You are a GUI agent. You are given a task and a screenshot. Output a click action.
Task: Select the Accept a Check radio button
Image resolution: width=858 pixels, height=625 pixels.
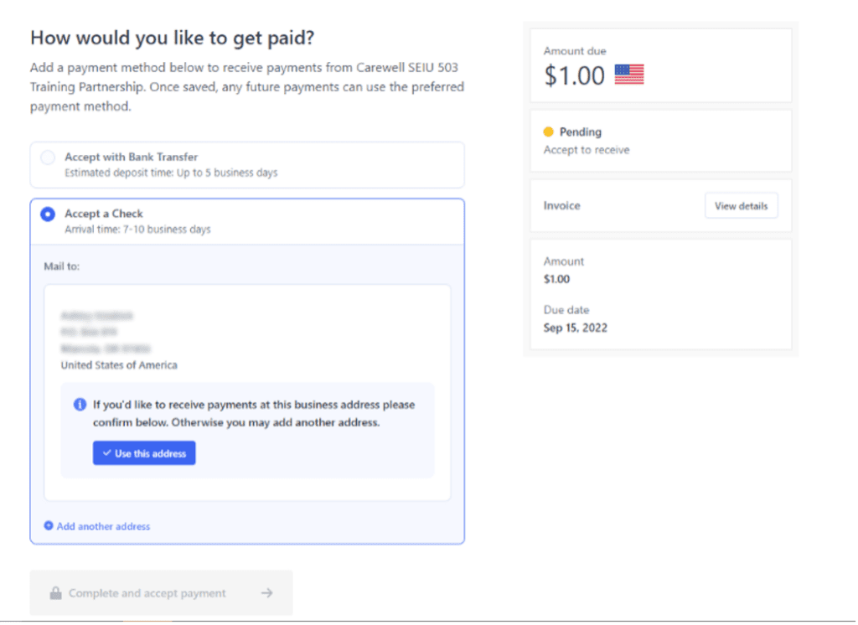48,214
